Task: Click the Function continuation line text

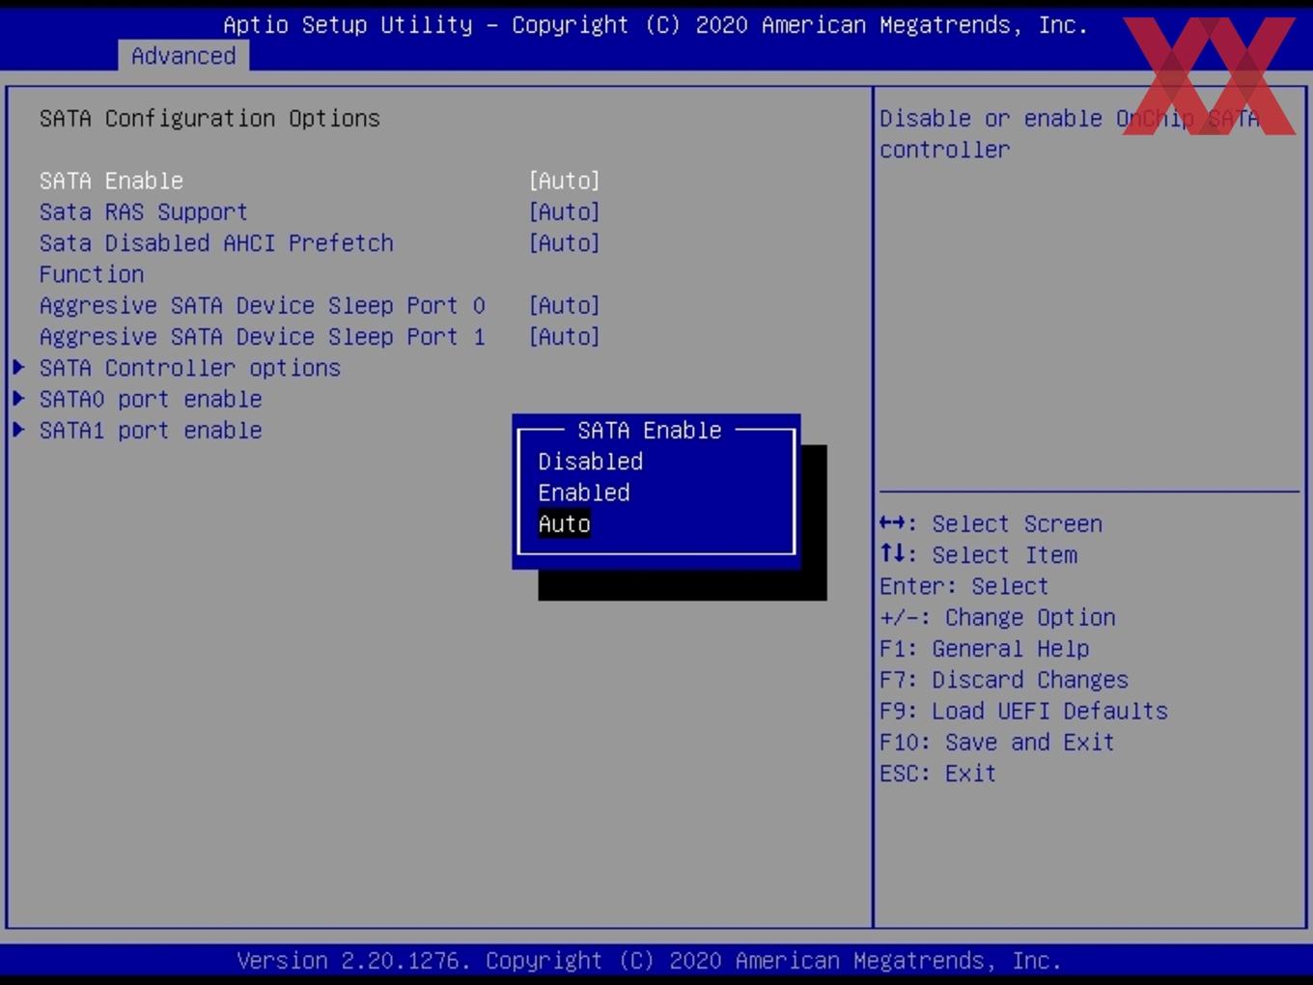Action: click(x=92, y=274)
